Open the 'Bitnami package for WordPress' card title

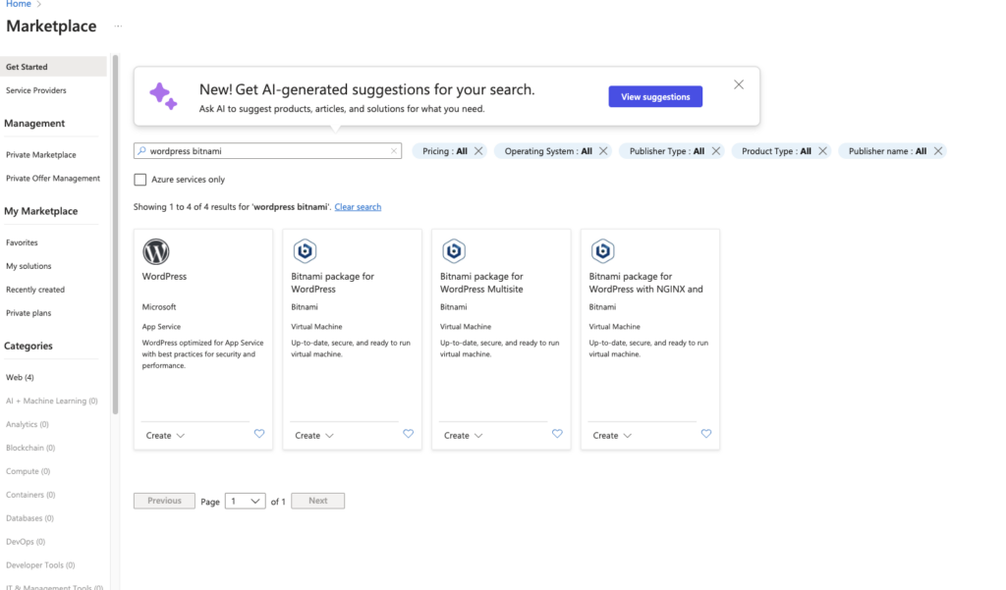332,283
